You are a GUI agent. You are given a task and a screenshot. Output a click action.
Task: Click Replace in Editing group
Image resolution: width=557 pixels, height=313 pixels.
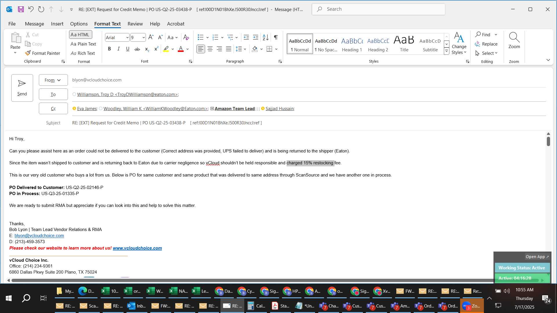click(486, 44)
